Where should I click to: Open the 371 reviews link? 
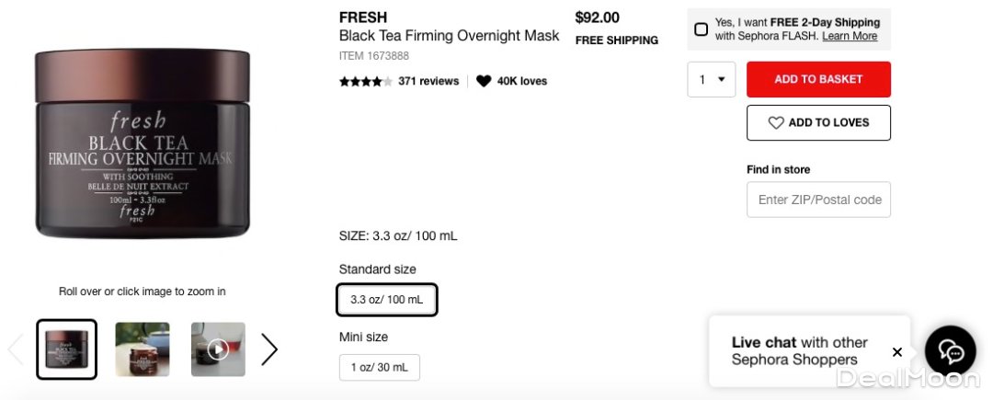pos(428,81)
